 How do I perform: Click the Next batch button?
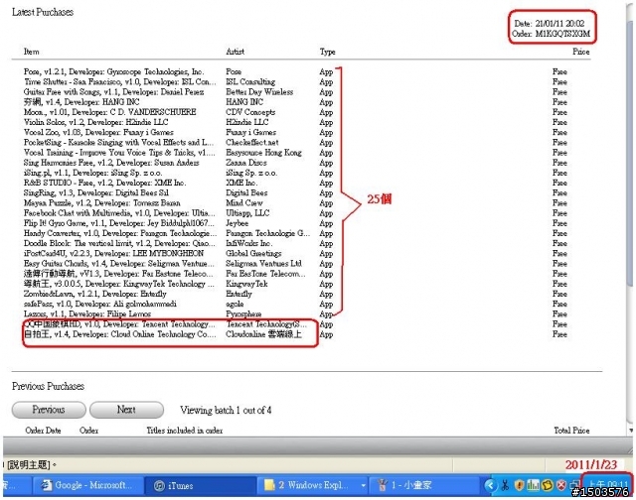[126, 410]
